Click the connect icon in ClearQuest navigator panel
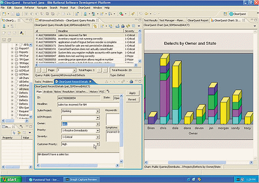The width and height of the screenshot is (259, 183). (4, 26)
